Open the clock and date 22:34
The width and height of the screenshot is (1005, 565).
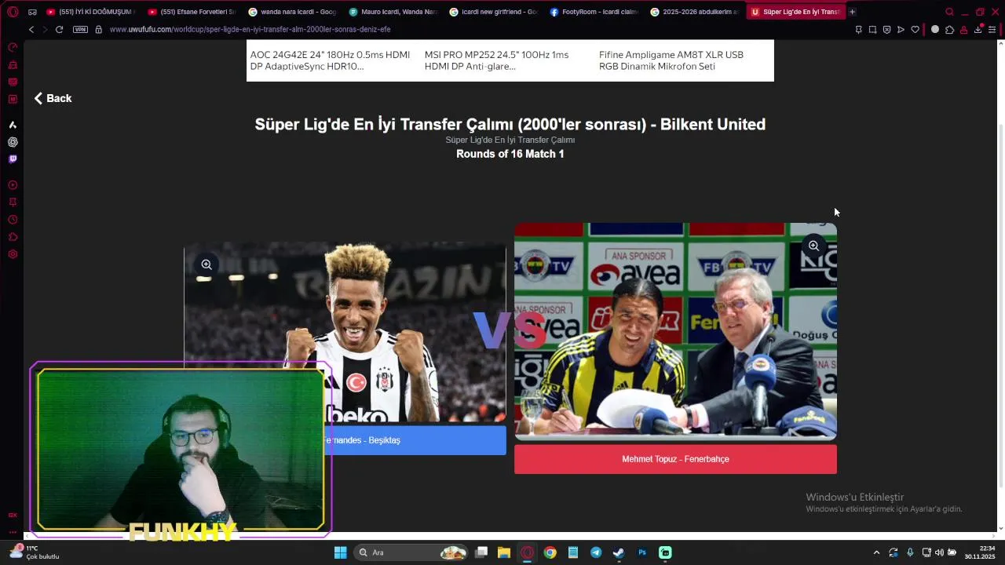[980, 552]
